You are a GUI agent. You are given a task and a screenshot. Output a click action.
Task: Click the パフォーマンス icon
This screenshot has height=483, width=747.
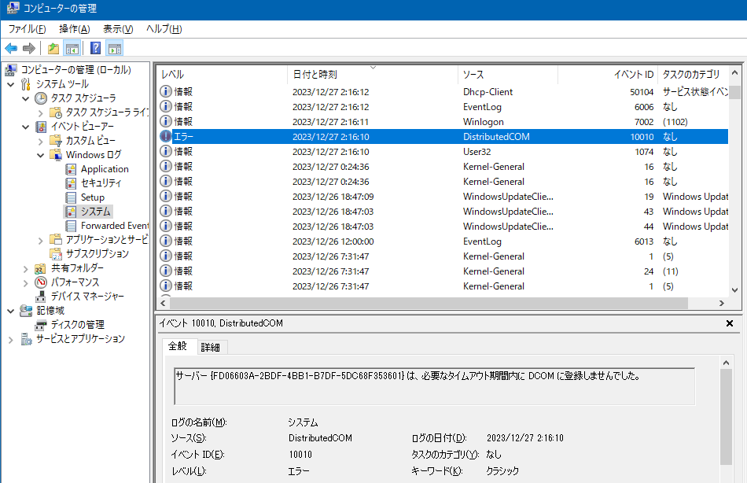(41, 282)
